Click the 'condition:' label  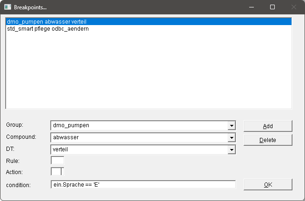(x=18, y=185)
